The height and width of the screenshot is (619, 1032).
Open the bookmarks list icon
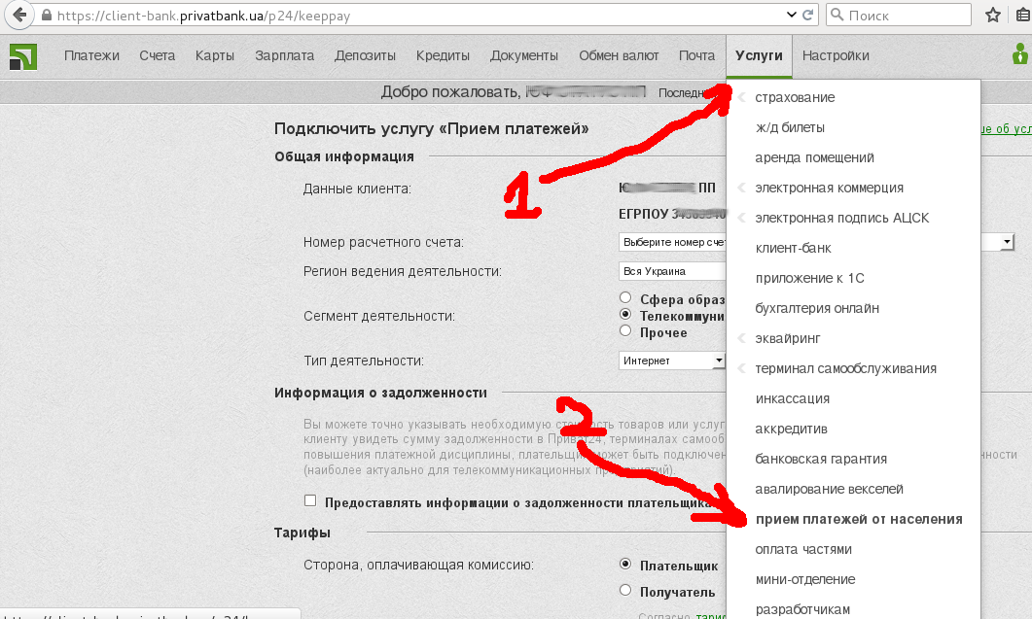[x=1023, y=16]
